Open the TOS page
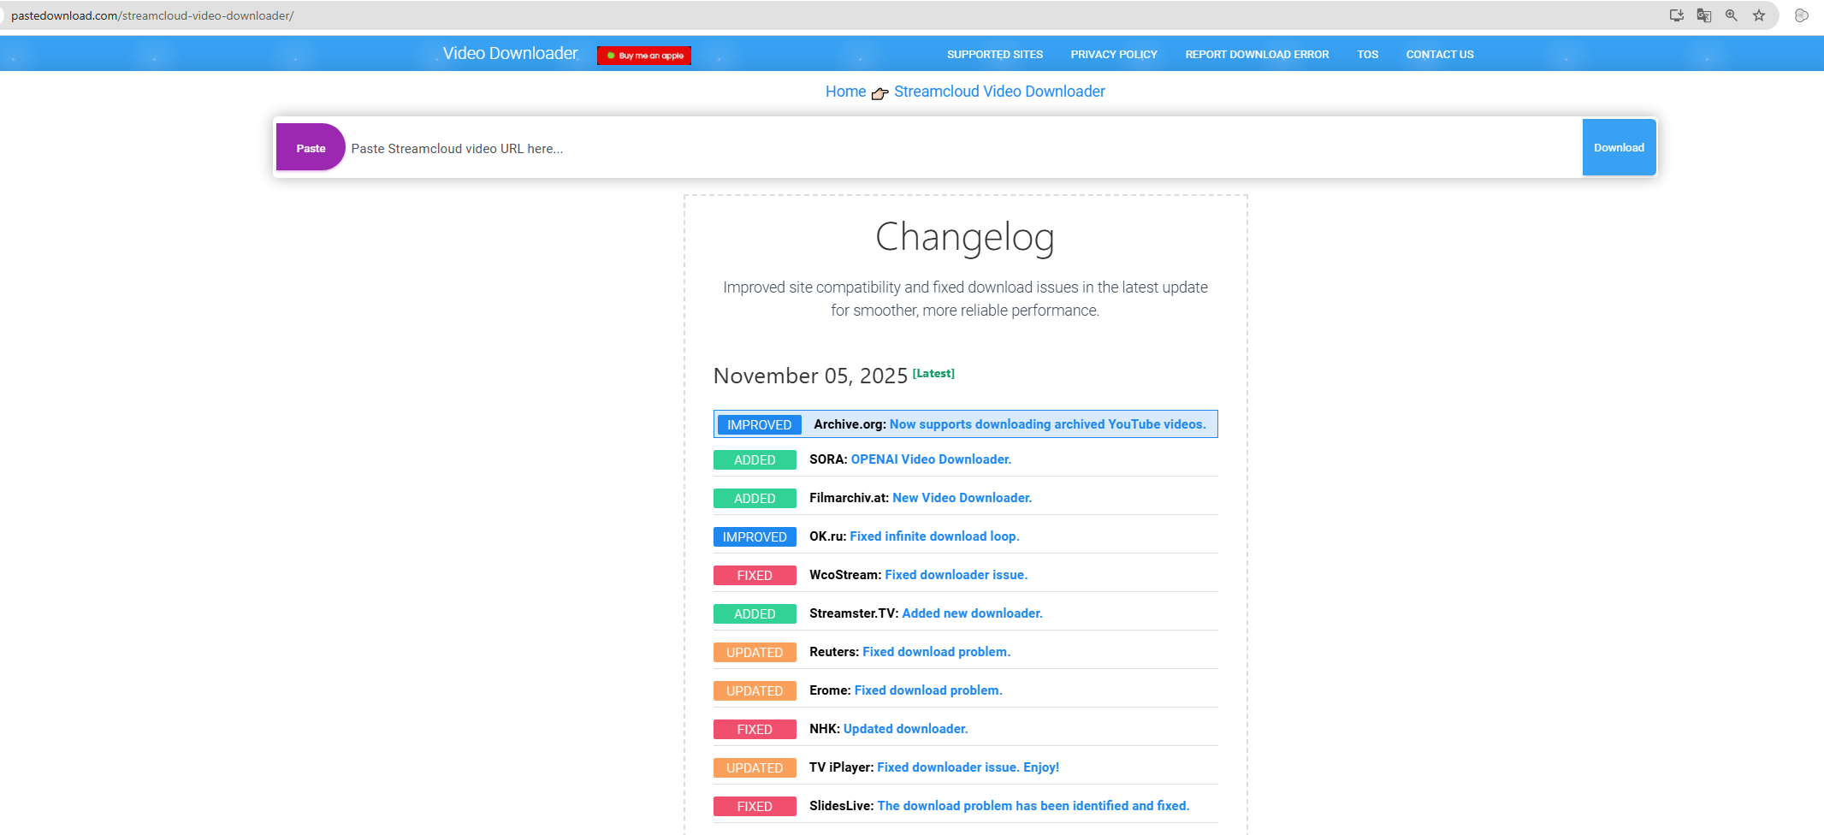 pyautogui.click(x=1367, y=54)
